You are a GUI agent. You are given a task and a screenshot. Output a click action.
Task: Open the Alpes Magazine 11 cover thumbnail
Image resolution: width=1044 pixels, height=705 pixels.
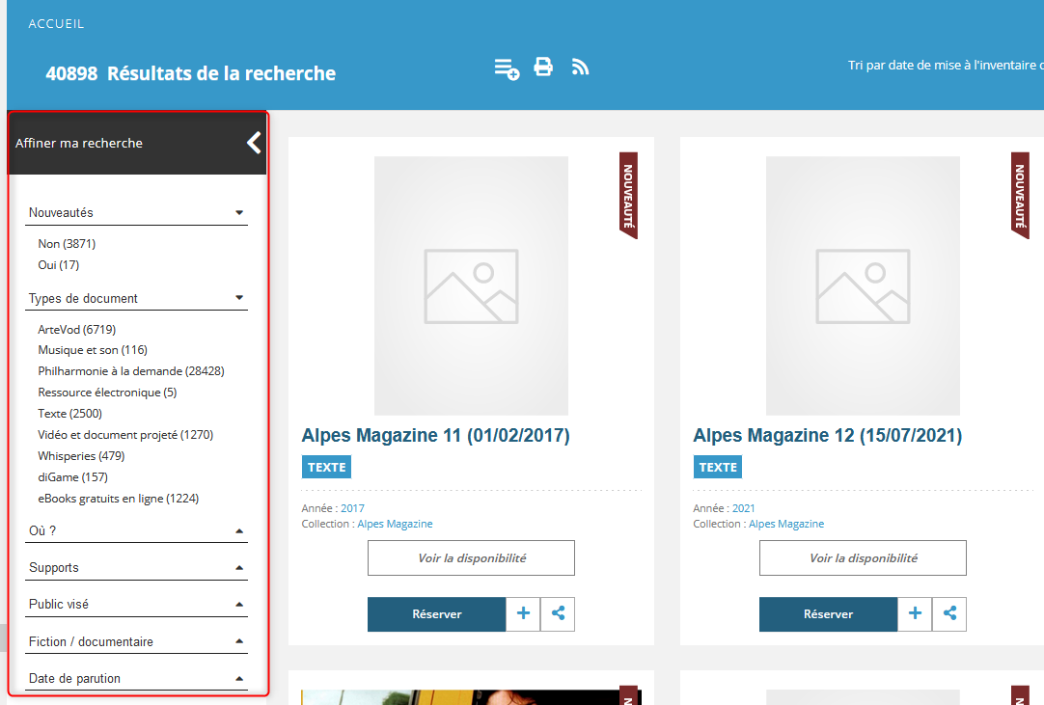pos(471,285)
